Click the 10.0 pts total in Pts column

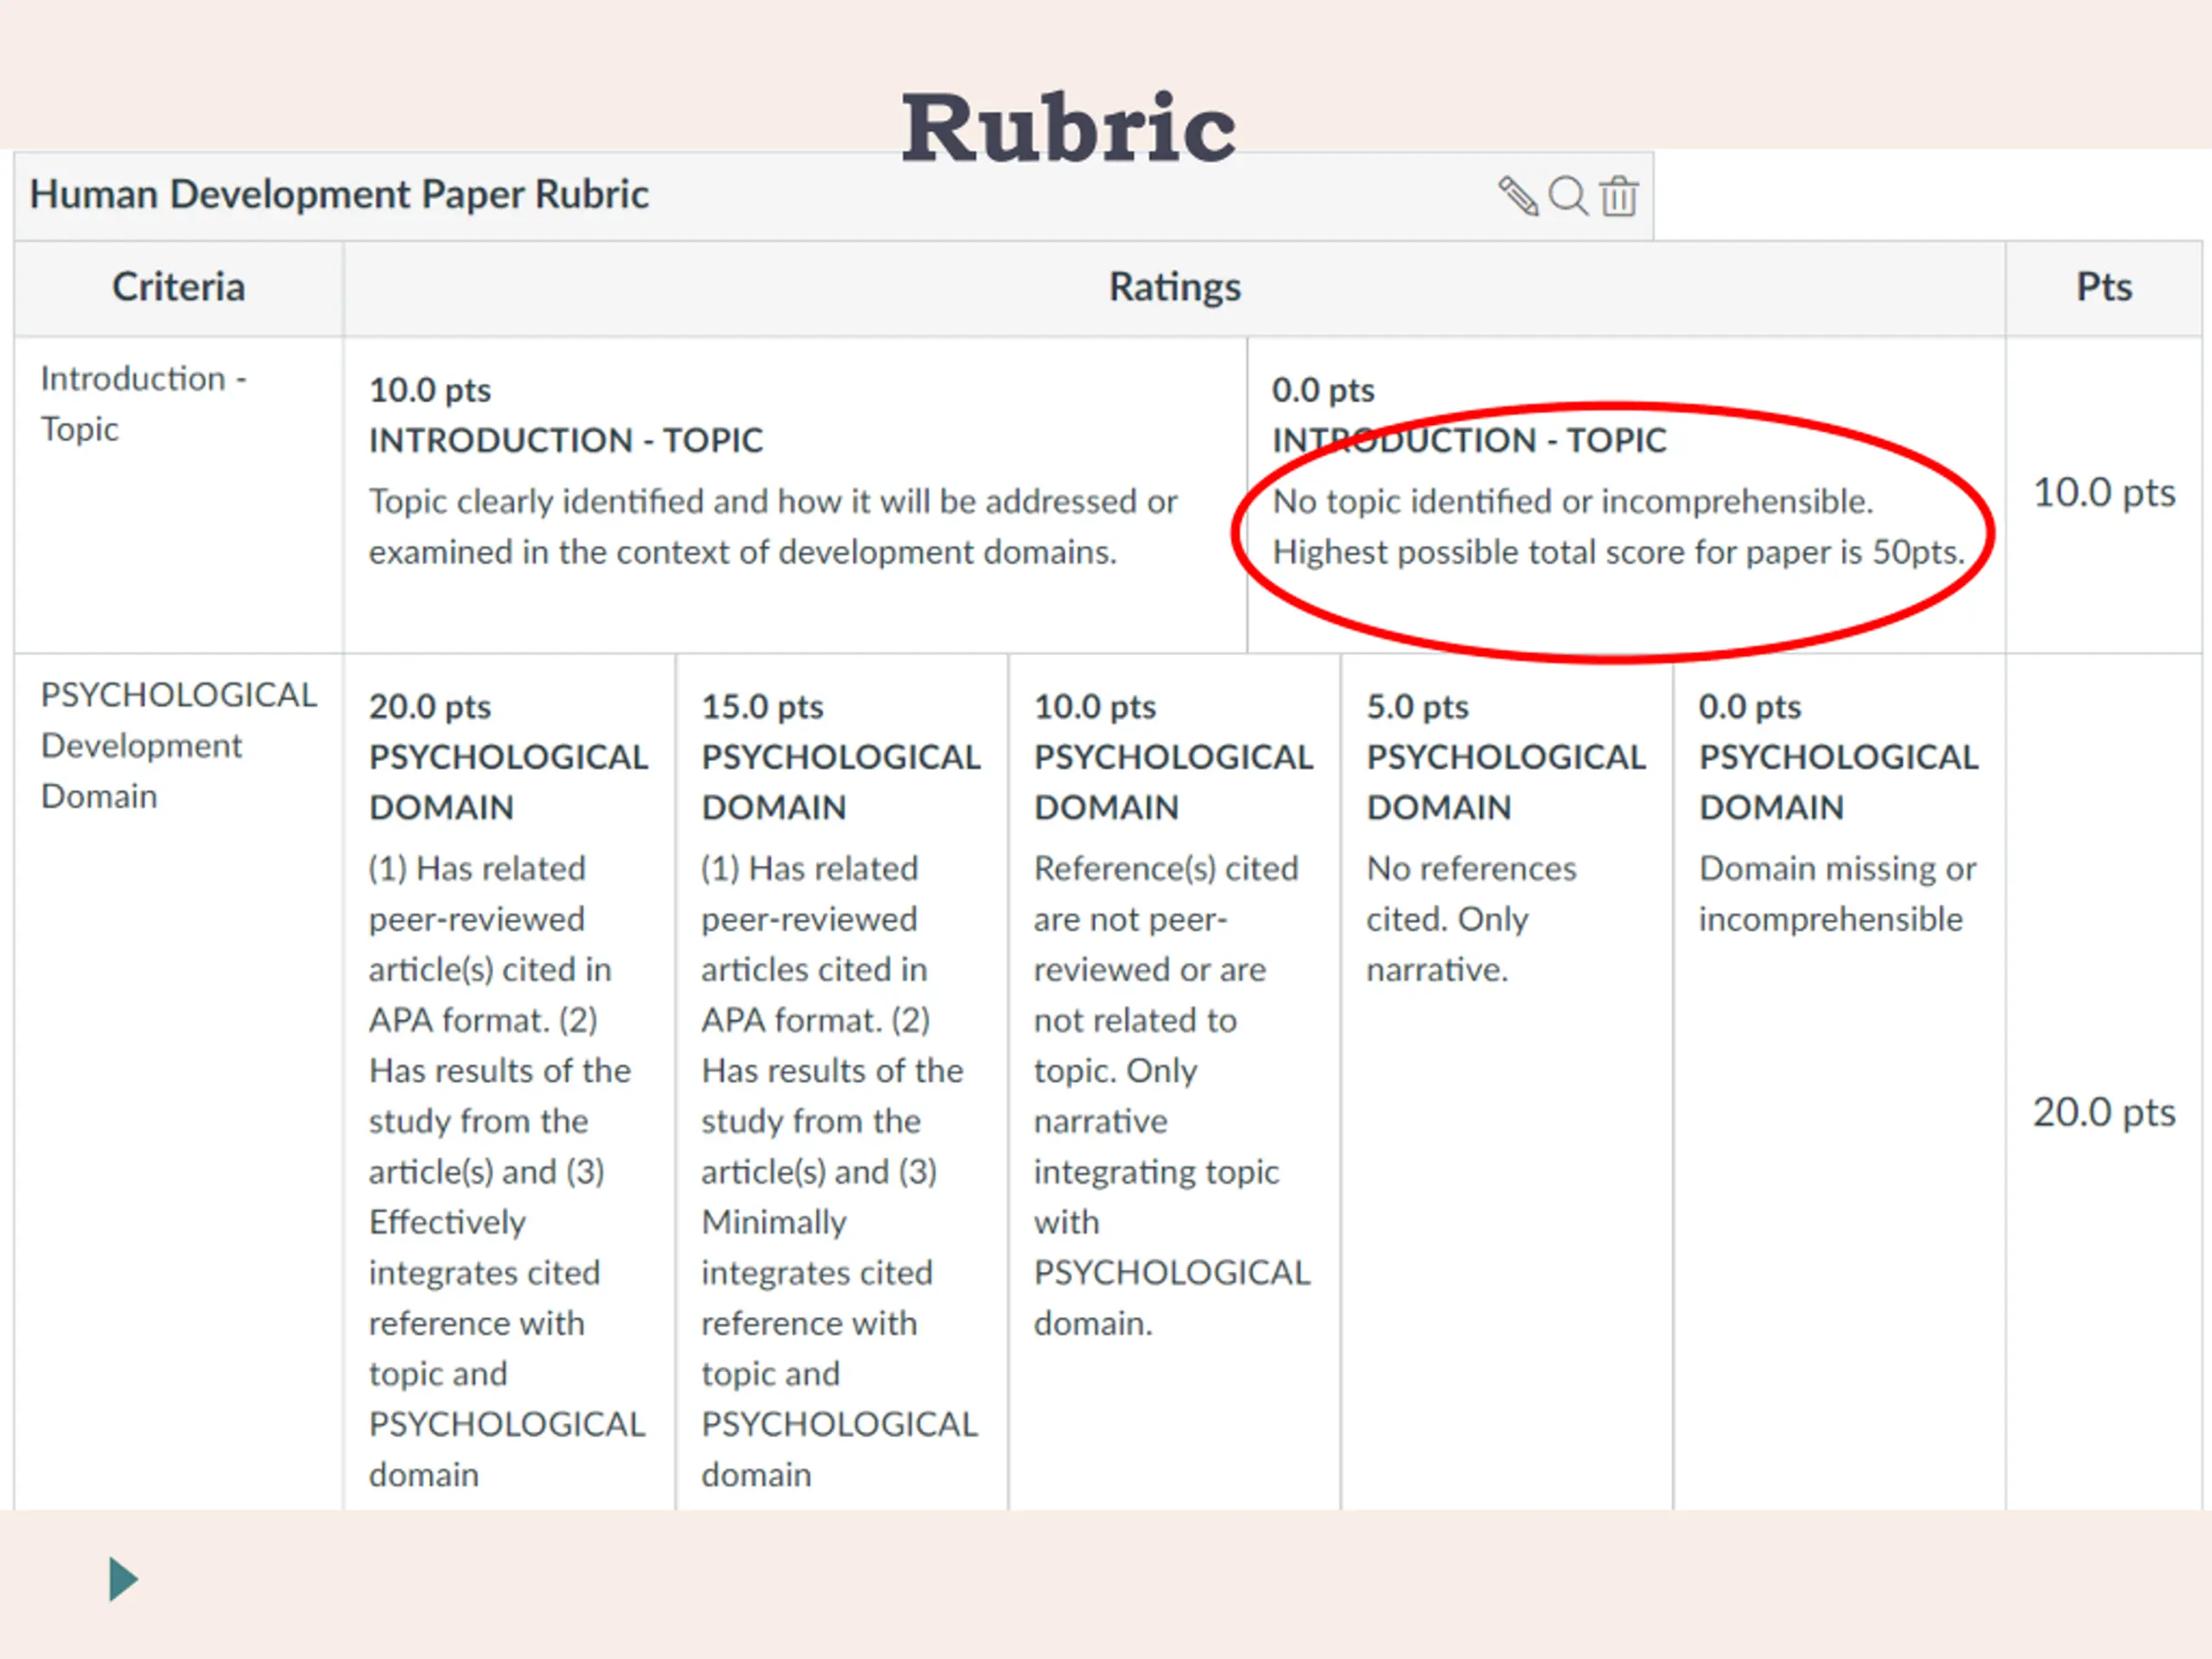coord(2104,493)
